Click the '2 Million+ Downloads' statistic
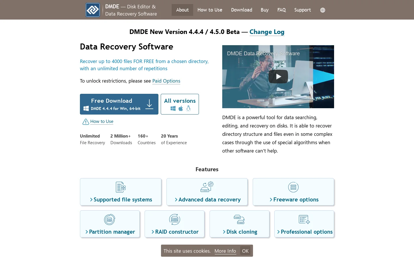The image size is (414, 259). tap(121, 139)
